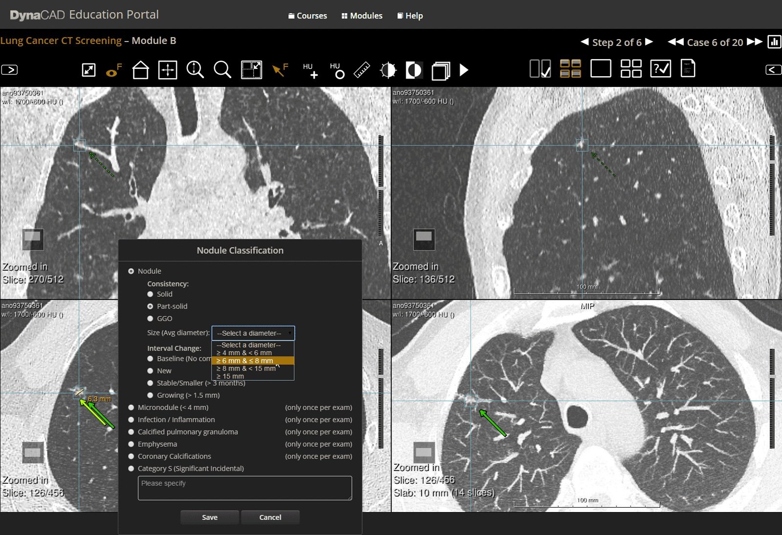Select the magnifying glass zoom tool
This screenshot has width=782, height=535.
coord(222,70)
